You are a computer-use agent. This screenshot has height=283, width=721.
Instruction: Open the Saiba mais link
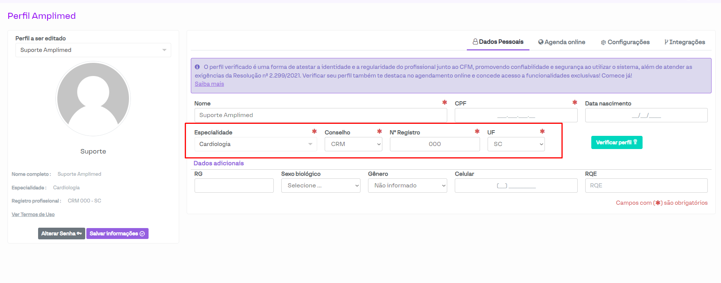(x=209, y=84)
